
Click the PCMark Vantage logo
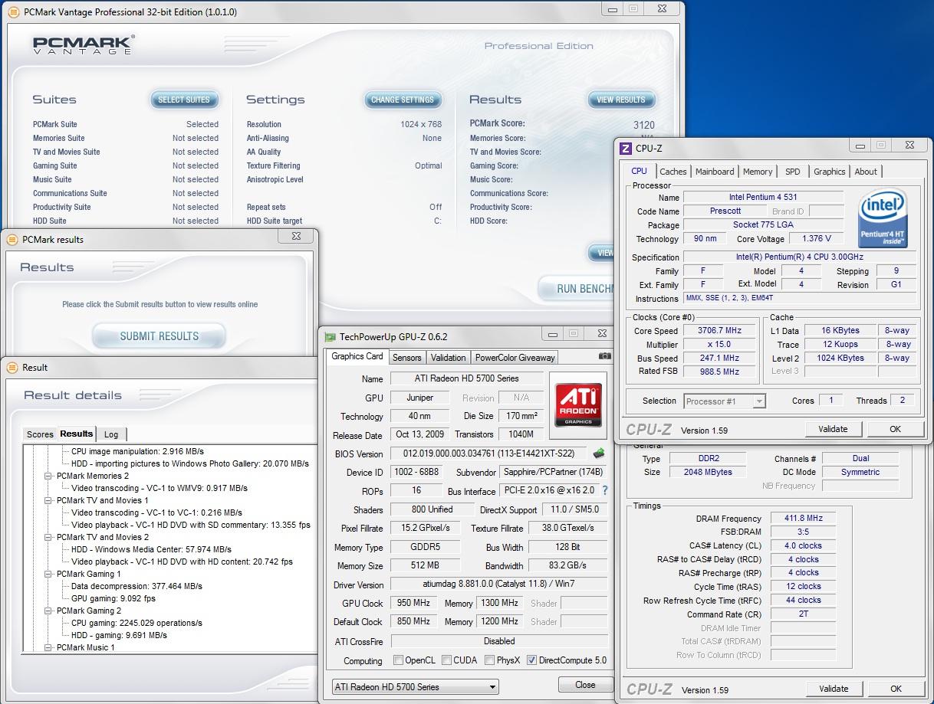[83, 44]
